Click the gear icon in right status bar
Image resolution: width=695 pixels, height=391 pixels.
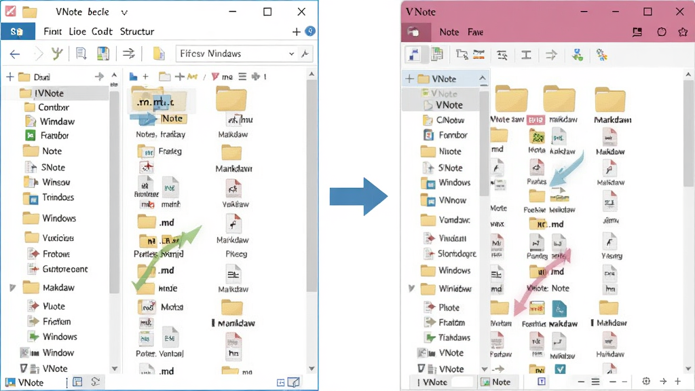coord(646,381)
